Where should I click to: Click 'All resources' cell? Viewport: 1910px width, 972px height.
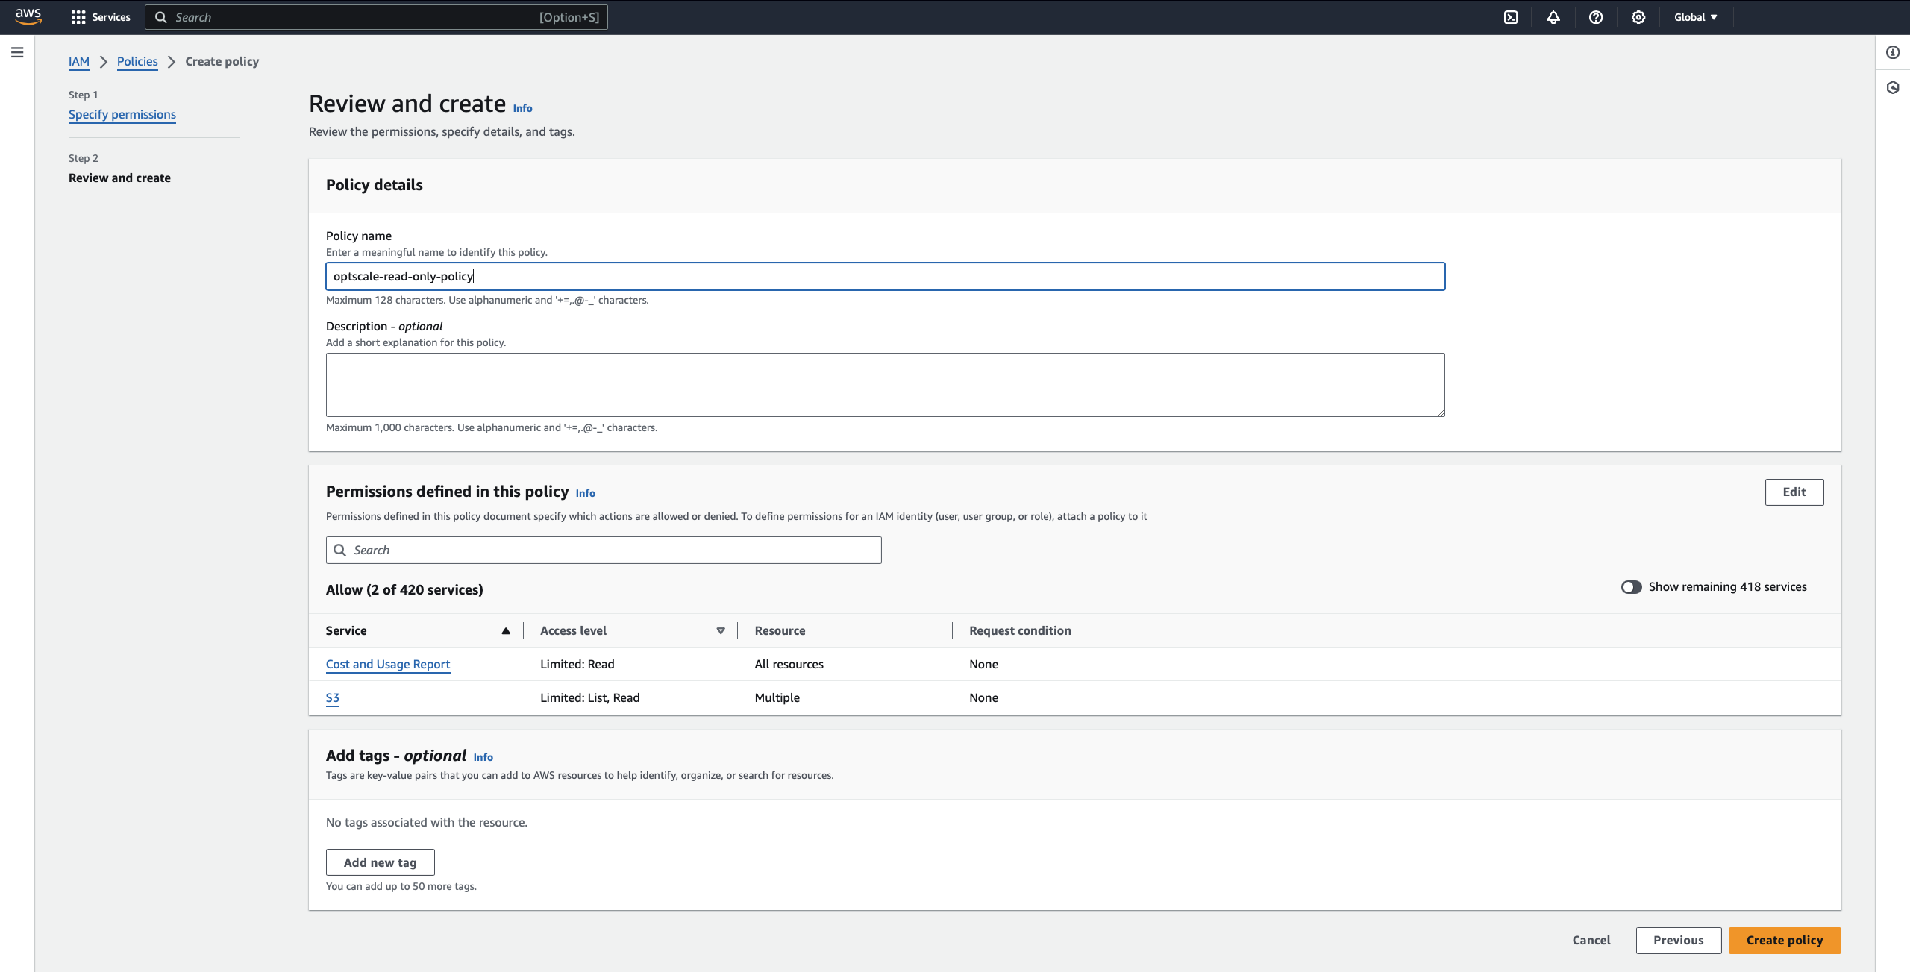tap(789, 664)
